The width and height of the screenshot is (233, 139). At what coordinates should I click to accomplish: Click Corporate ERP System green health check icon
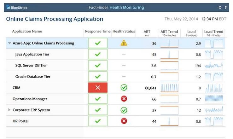pos(124,110)
